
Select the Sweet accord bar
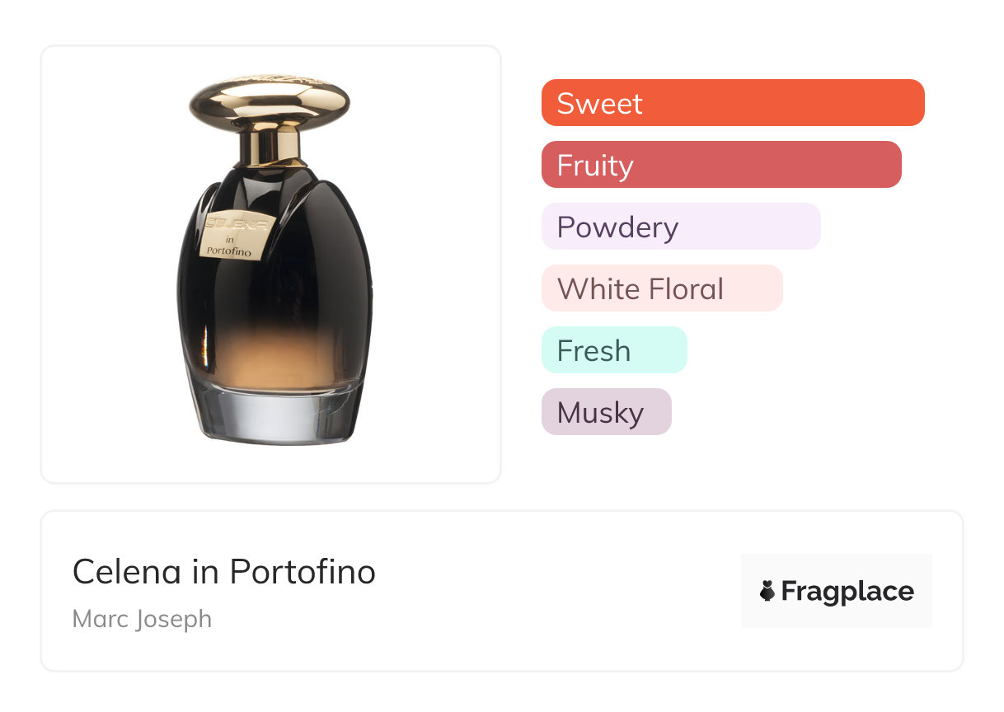point(732,103)
